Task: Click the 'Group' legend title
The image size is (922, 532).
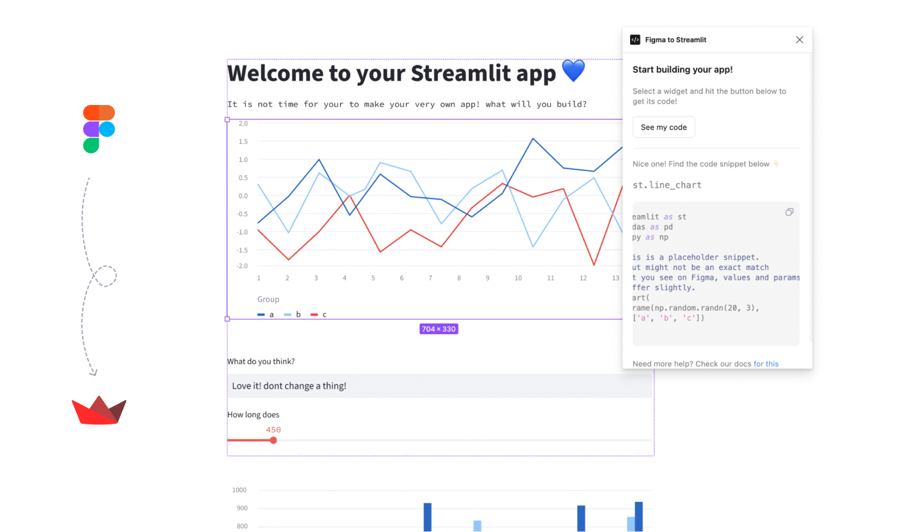Action: coord(268,299)
